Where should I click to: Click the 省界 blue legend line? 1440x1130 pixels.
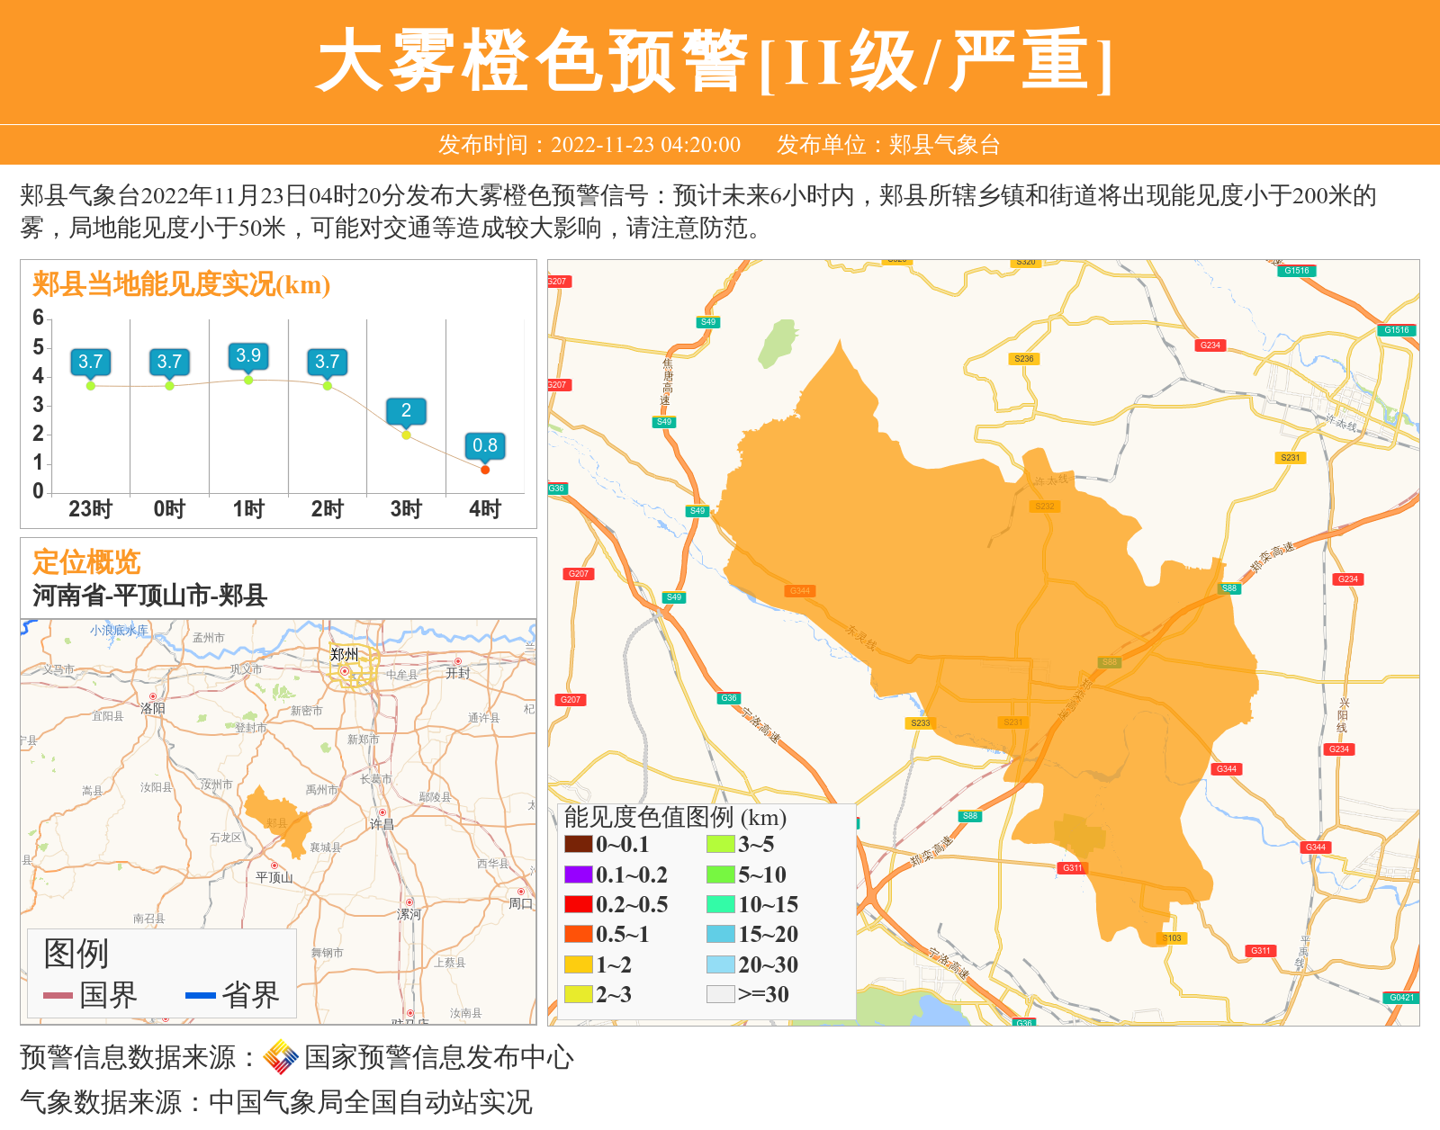click(200, 995)
